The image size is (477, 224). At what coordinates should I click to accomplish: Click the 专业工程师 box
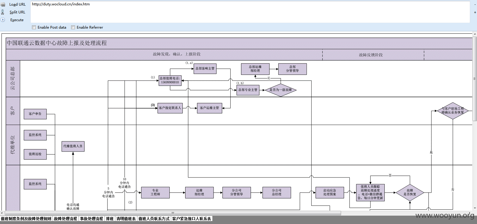click(155, 192)
